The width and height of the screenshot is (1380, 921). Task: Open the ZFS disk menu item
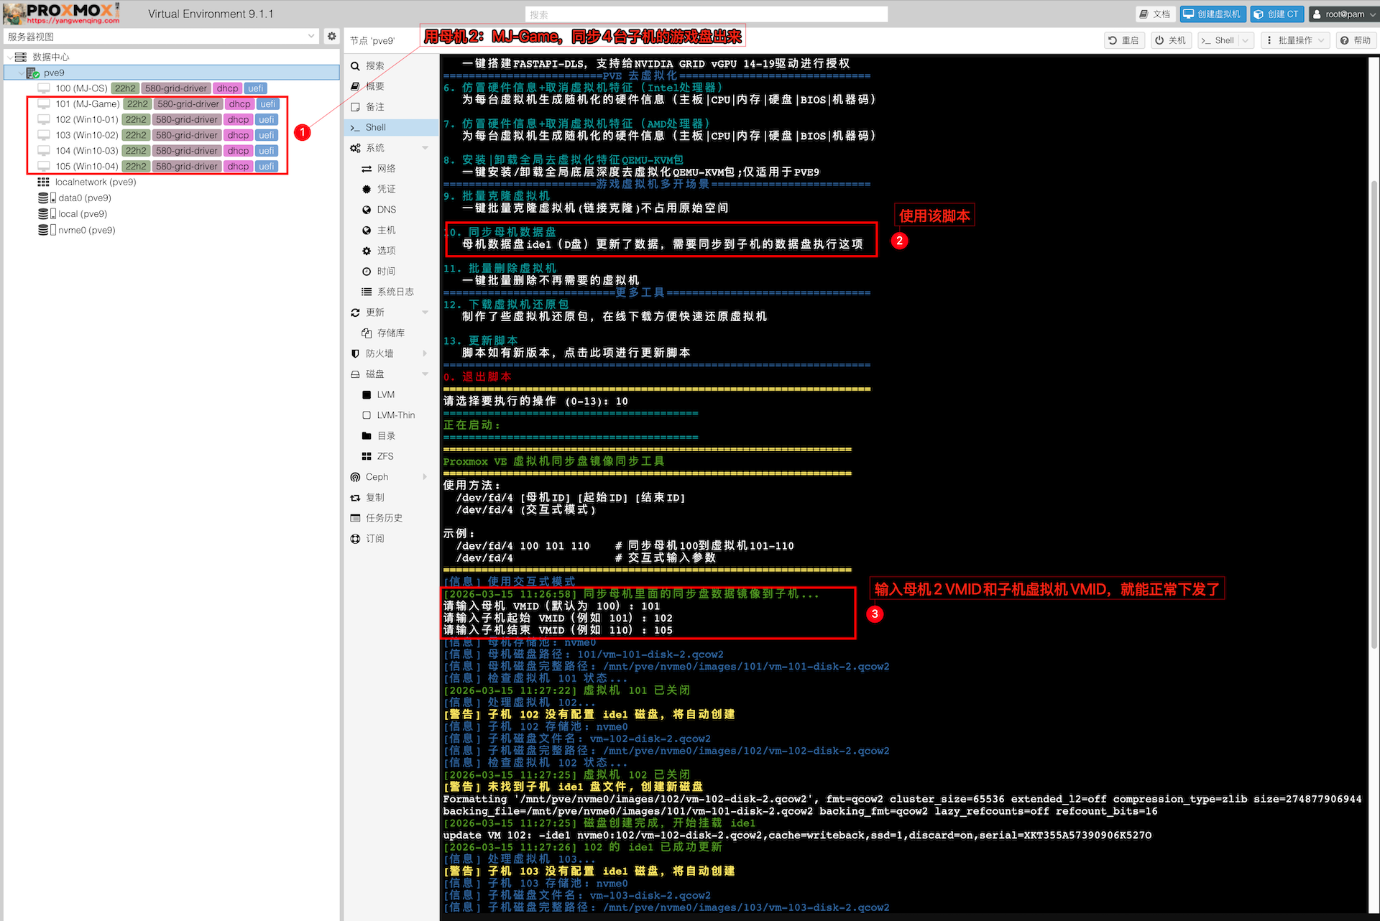[385, 456]
